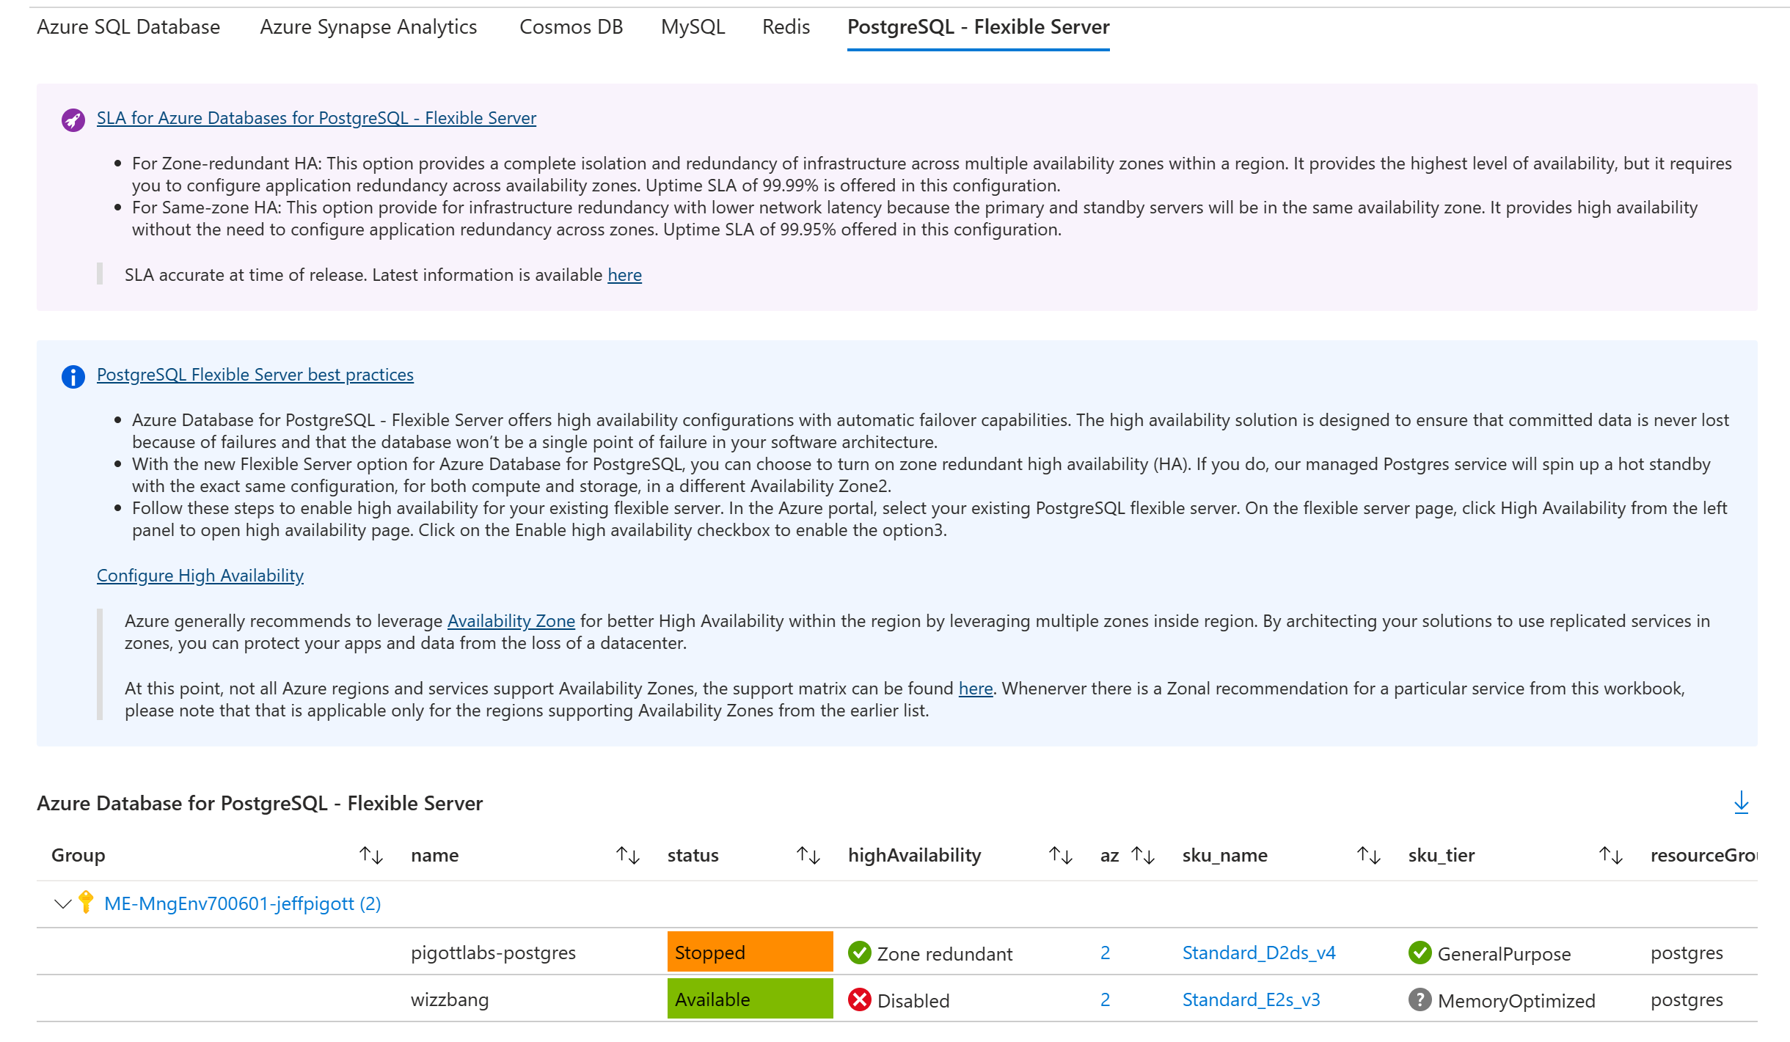1790x1042 pixels.
Task: Click the rocket icon beside SLA heading
Action: pos(73,120)
